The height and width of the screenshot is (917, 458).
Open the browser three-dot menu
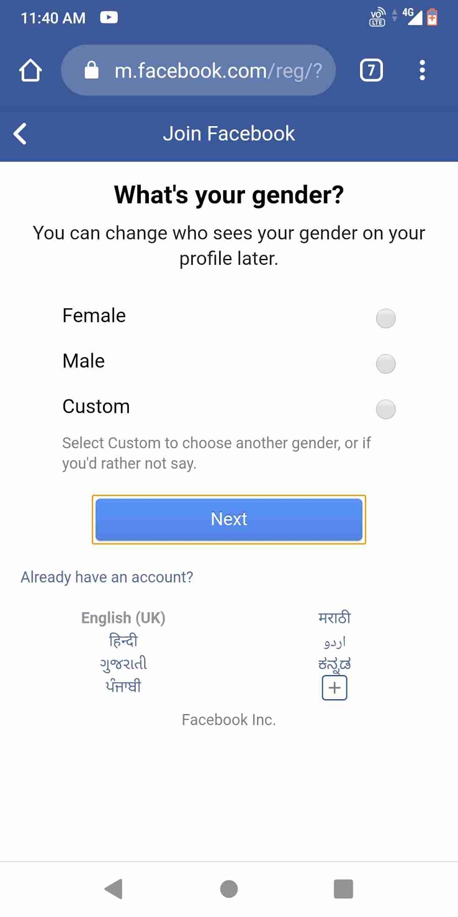[x=422, y=70]
